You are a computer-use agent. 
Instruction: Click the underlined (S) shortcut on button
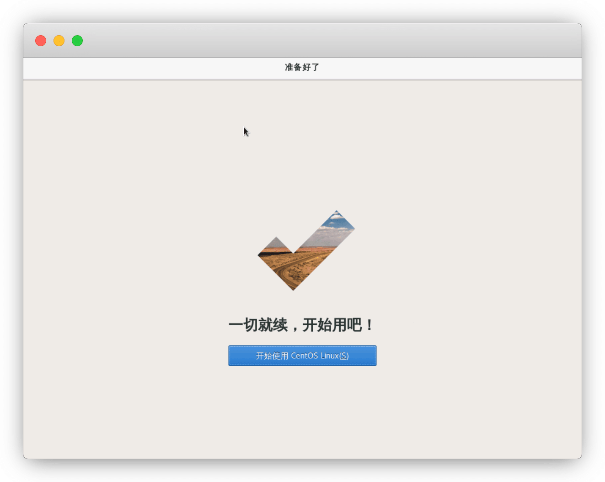(344, 355)
